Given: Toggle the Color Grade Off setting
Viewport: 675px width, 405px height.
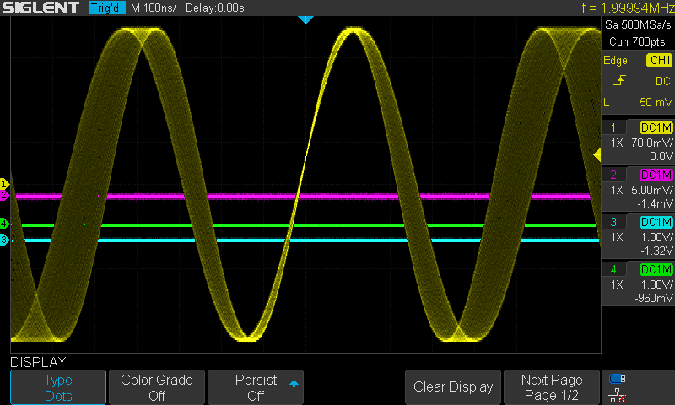Looking at the screenshot, I should [x=157, y=387].
